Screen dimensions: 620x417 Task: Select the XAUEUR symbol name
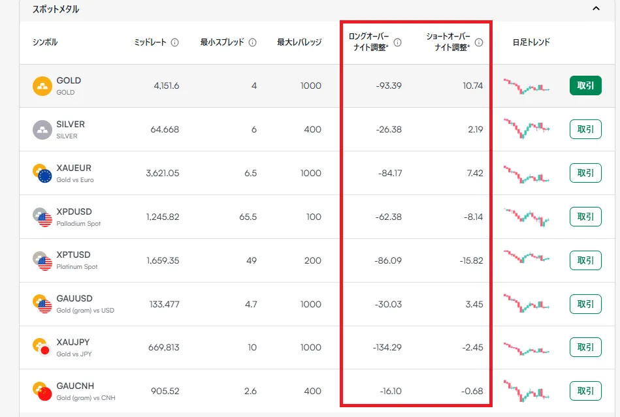click(74, 168)
